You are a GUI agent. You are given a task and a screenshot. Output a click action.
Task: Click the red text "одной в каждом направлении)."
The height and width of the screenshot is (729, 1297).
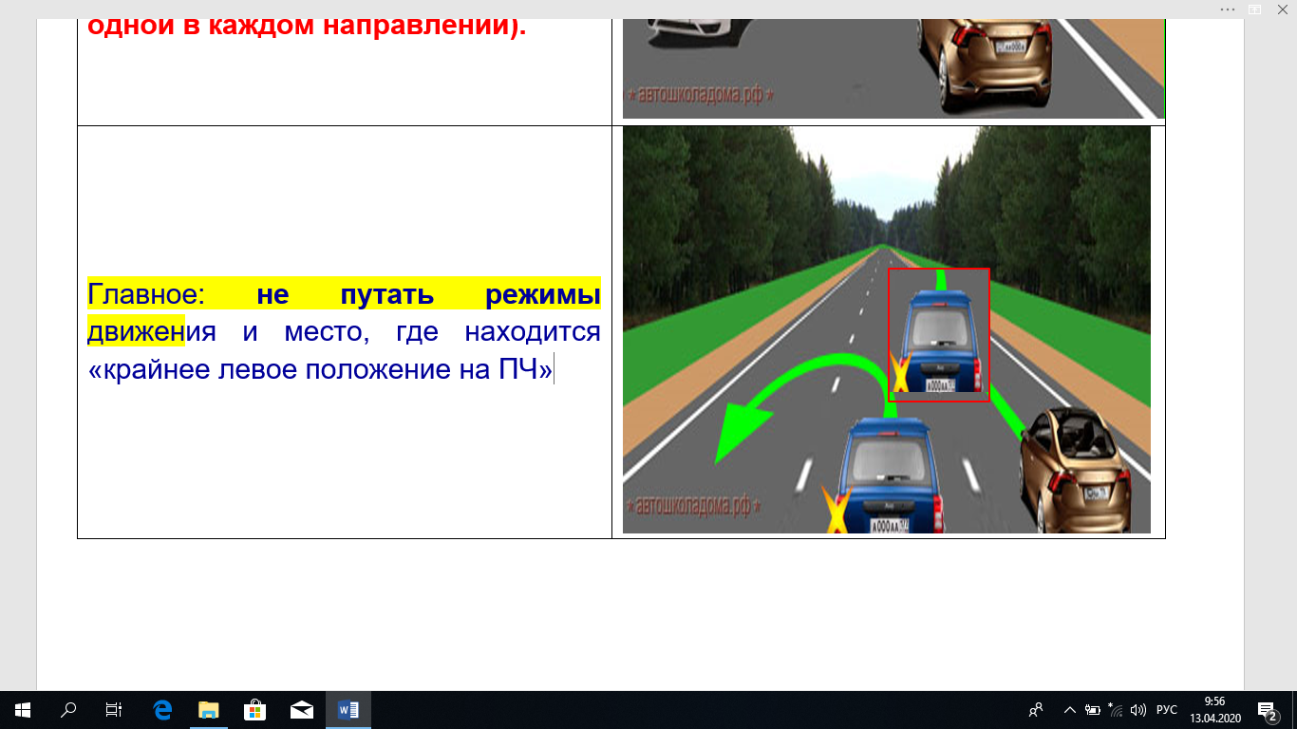pyautogui.click(x=306, y=25)
